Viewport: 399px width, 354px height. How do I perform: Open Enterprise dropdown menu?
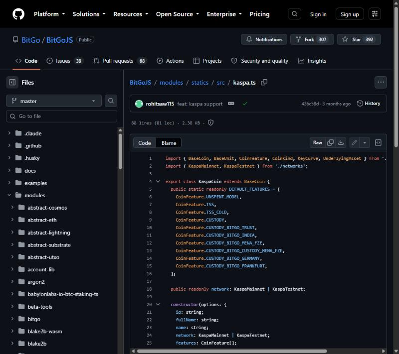224,14
